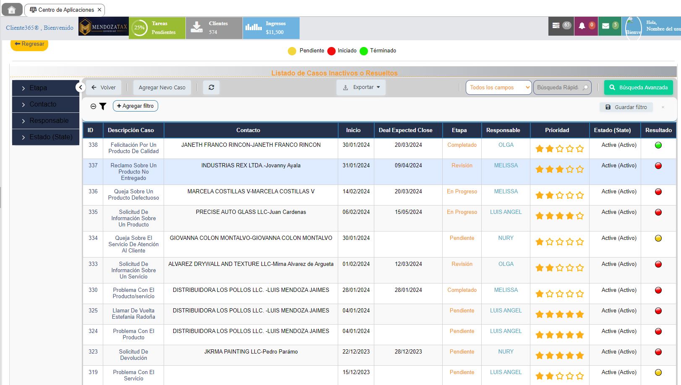Click the Términado green legend dot
This screenshot has width=681, height=385.
364,51
